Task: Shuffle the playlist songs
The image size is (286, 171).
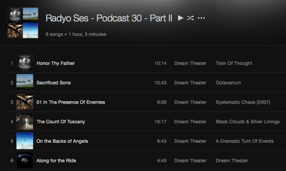Action: (190, 18)
